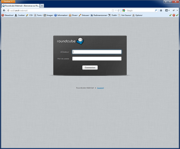Screen dimensions: 180x149
Task: Click the Redimensionner toolbar icon
Action: tap(92, 15)
